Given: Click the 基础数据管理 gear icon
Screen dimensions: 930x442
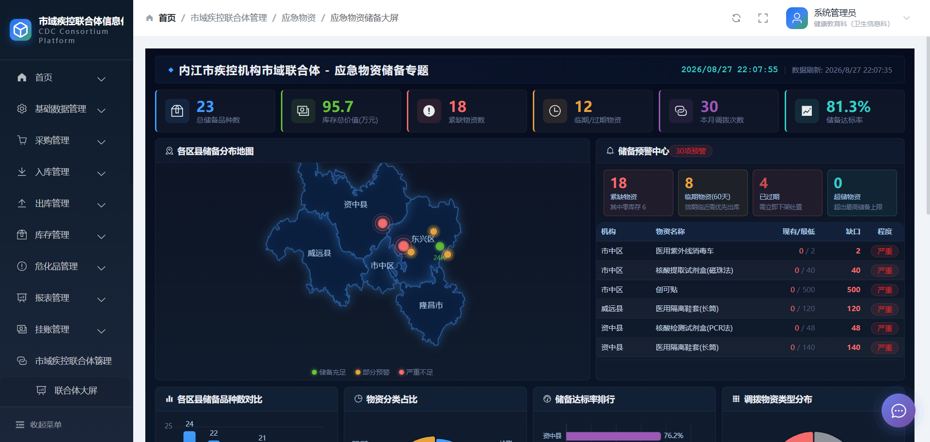Looking at the screenshot, I should (x=22, y=109).
